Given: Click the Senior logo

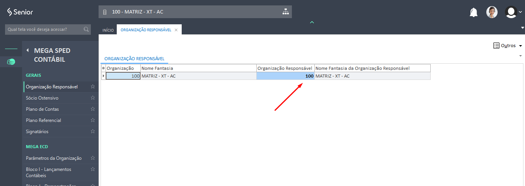Looking at the screenshot, I should (x=20, y=12).
